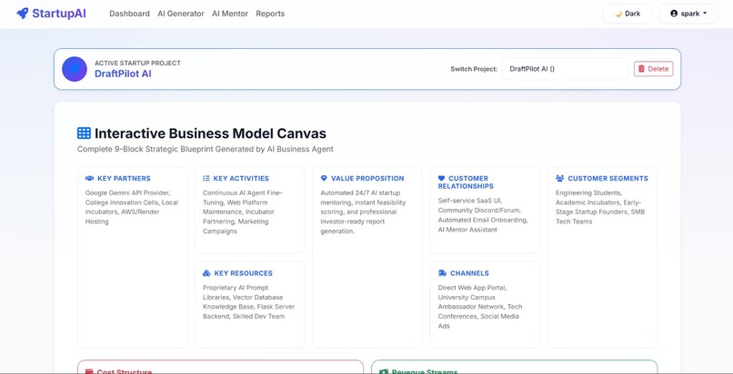
Task: Click the CUSTOMER RELATIONSHIPS heading
Action: [466, 182]
